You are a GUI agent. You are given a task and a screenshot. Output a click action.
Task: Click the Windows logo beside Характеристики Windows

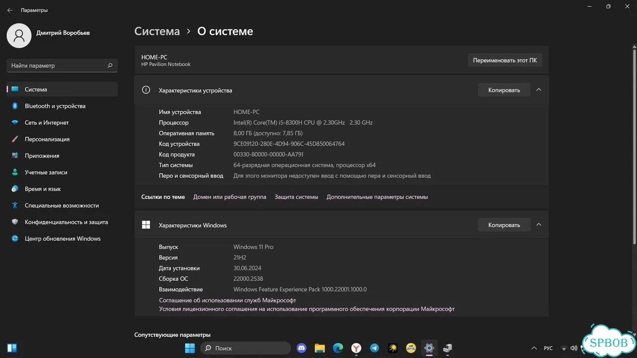point(146,225)
